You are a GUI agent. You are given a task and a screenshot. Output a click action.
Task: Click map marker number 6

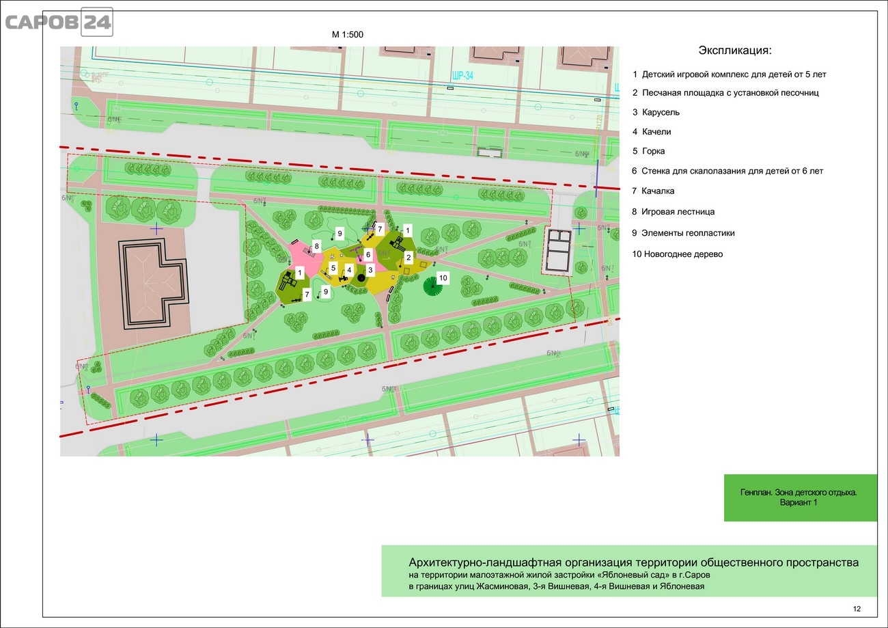[367, 254]
